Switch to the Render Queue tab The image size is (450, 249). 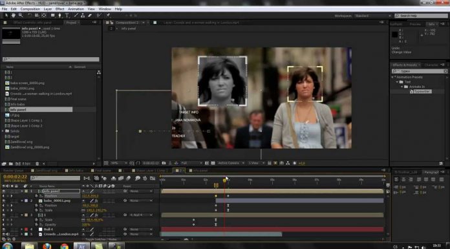click(13, 170)
